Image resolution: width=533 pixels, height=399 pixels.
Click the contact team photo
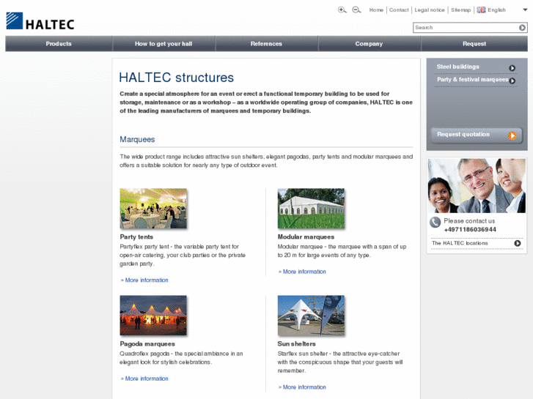(477, 186)
